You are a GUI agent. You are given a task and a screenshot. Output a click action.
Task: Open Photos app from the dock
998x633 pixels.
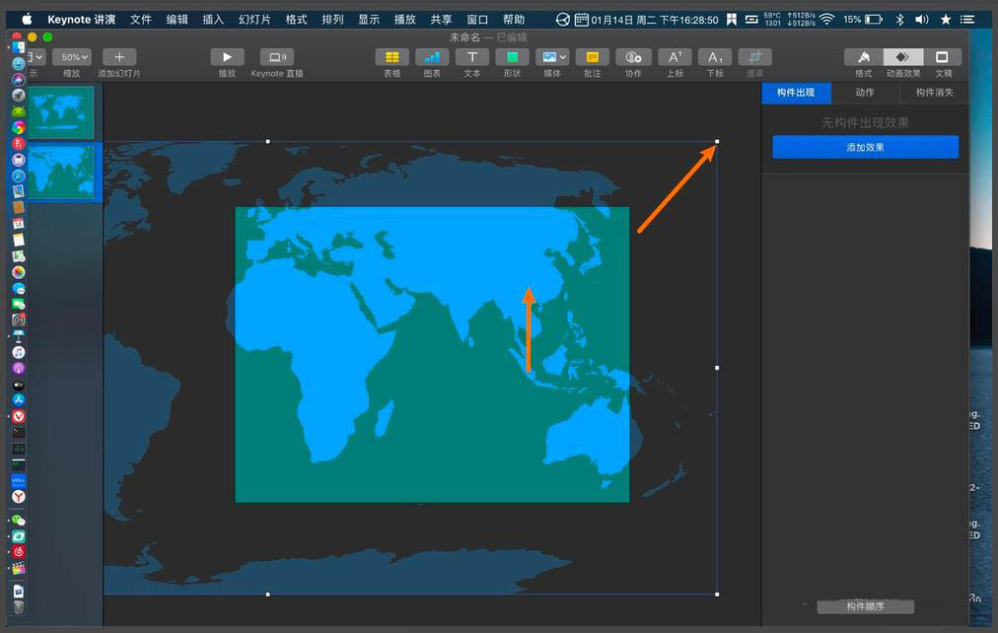point(19,272)
